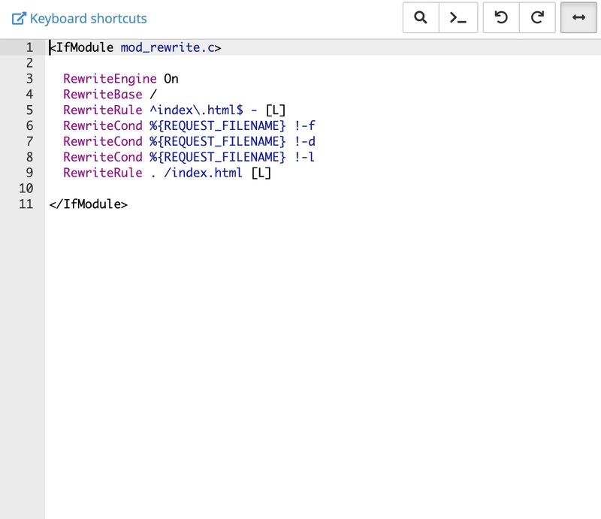Click the external-link icon beside Keyboard shortcuts
601x519 pixels.
[19, 18]
